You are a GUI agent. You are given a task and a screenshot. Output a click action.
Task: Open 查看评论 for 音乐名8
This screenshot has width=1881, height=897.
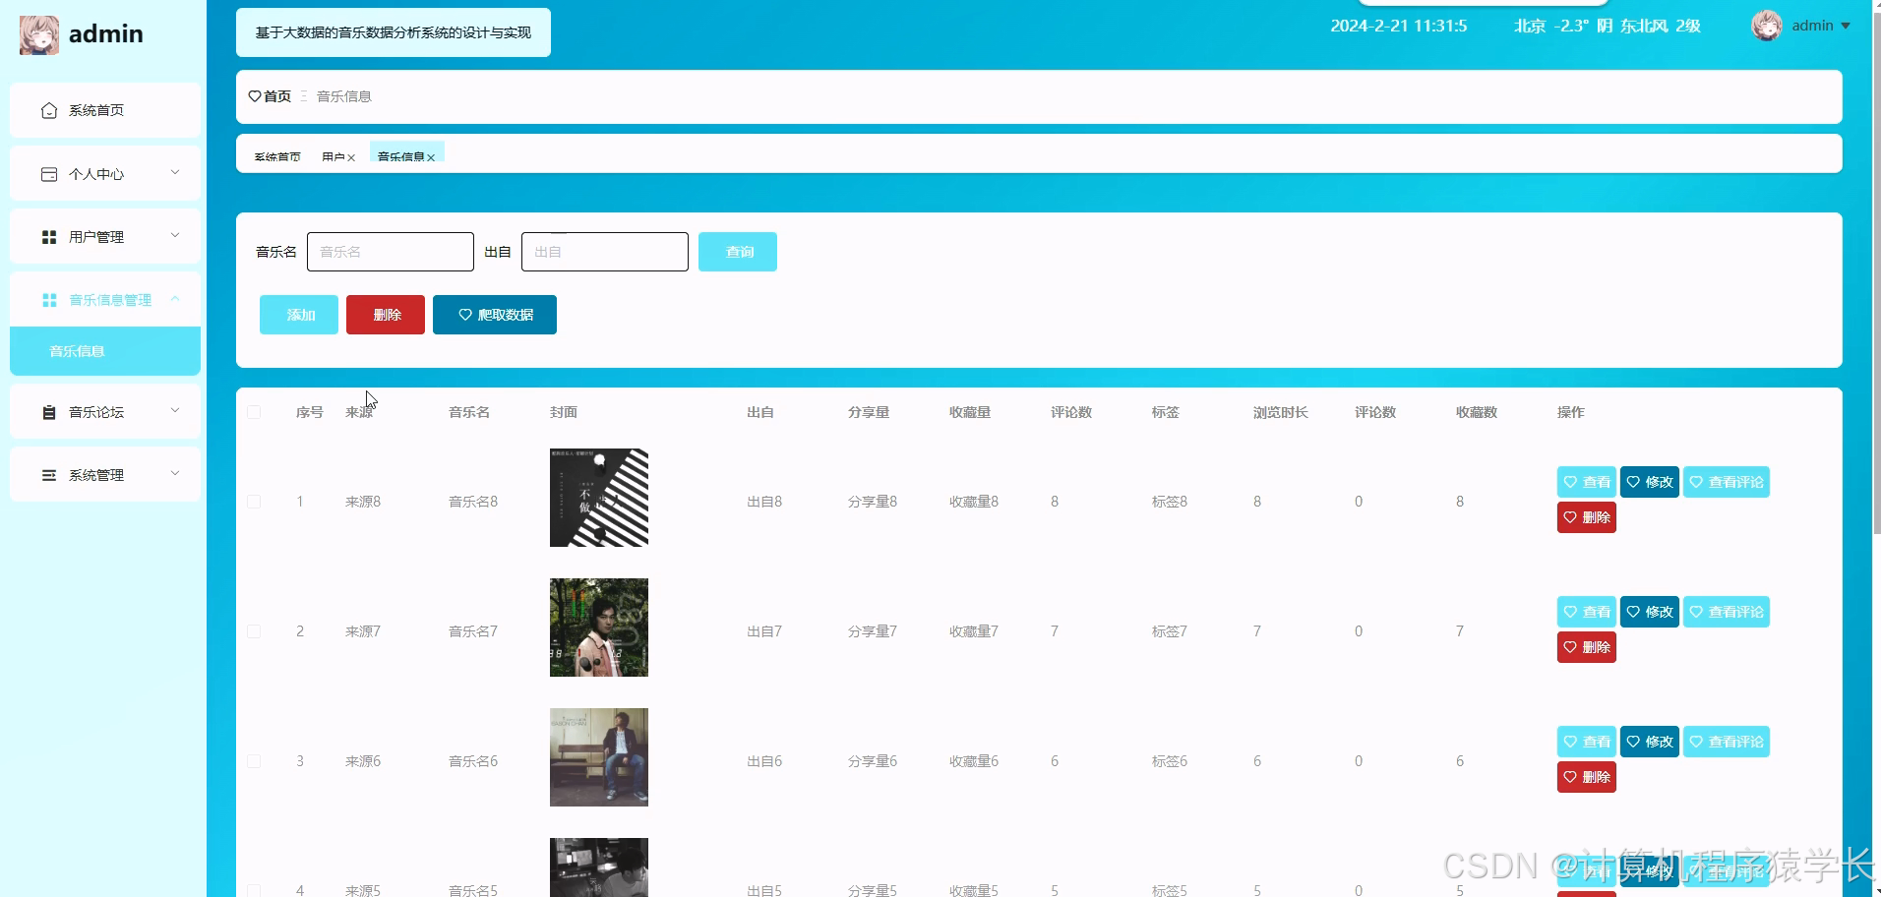pos(1727,482)
